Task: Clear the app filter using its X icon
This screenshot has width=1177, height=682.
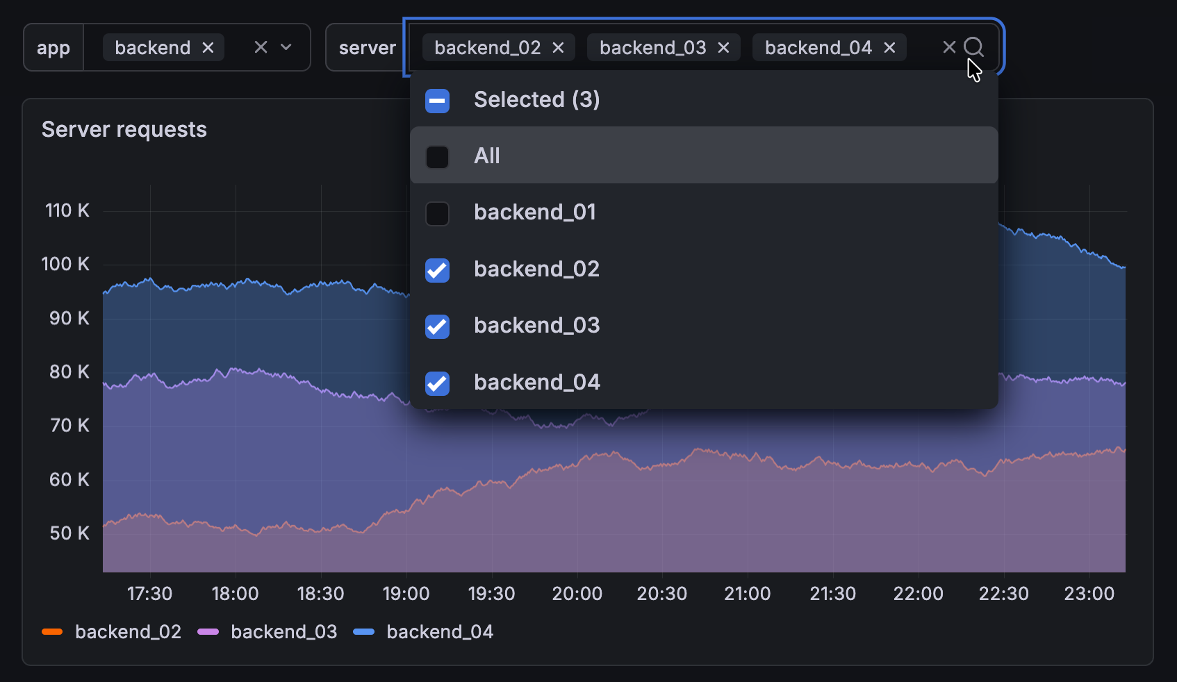Action: [261, 47]
